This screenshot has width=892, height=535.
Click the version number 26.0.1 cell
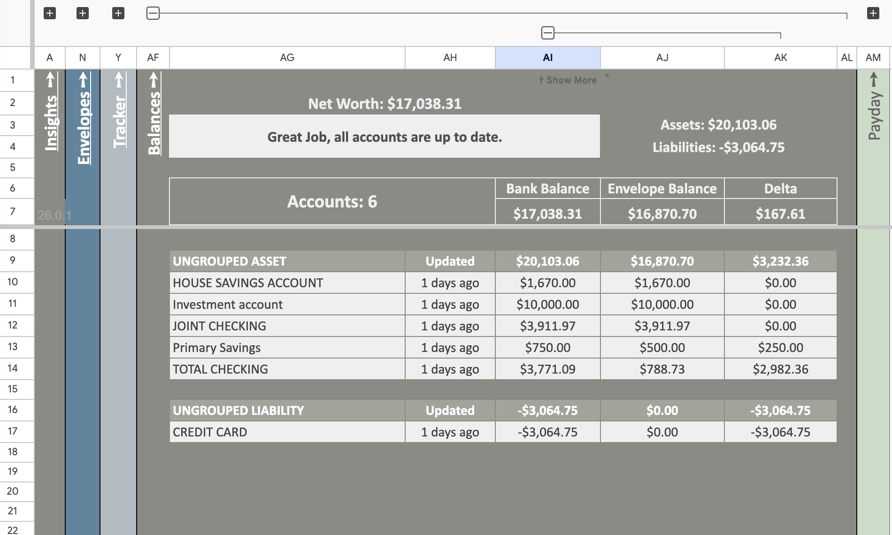click(x=54, y=215)
